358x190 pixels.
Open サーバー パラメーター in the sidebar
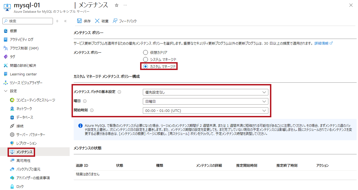(x=31, y=135)
